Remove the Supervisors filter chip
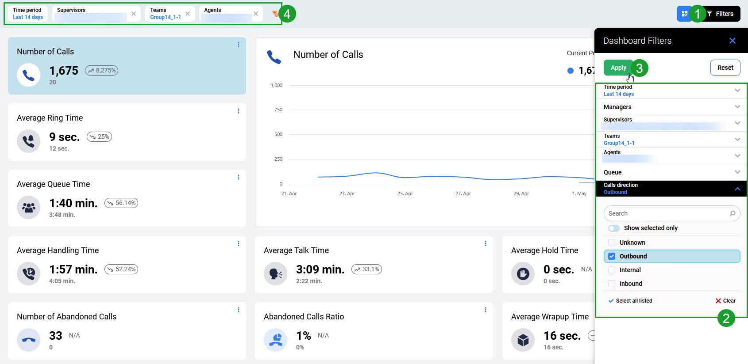Viewport: 748px width, 364px height. click(134, 14)
